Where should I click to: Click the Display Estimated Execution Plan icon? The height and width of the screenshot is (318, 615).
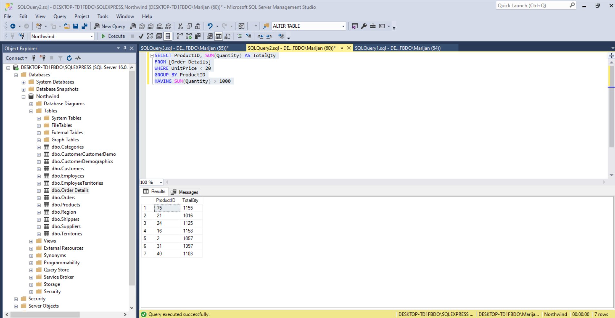(150, 36)
